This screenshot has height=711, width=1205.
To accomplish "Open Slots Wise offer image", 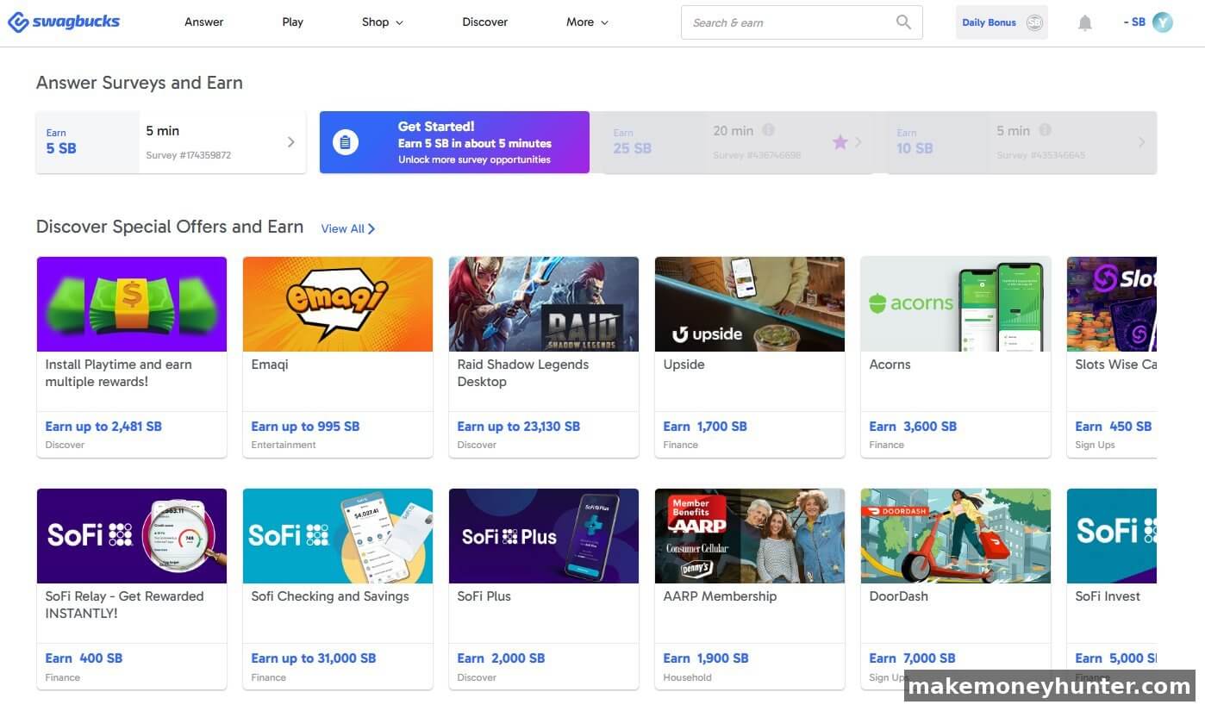I will pyautogui.click(x=1112, y=304).
